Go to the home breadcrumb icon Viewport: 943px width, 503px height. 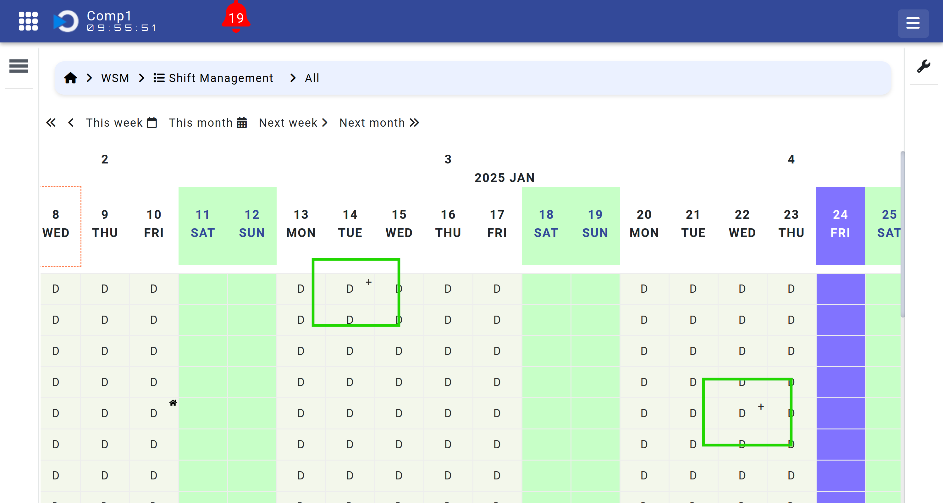coord(71,78)
